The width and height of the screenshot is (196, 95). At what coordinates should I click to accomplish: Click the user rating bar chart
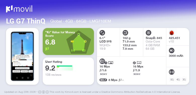[65, 68]
